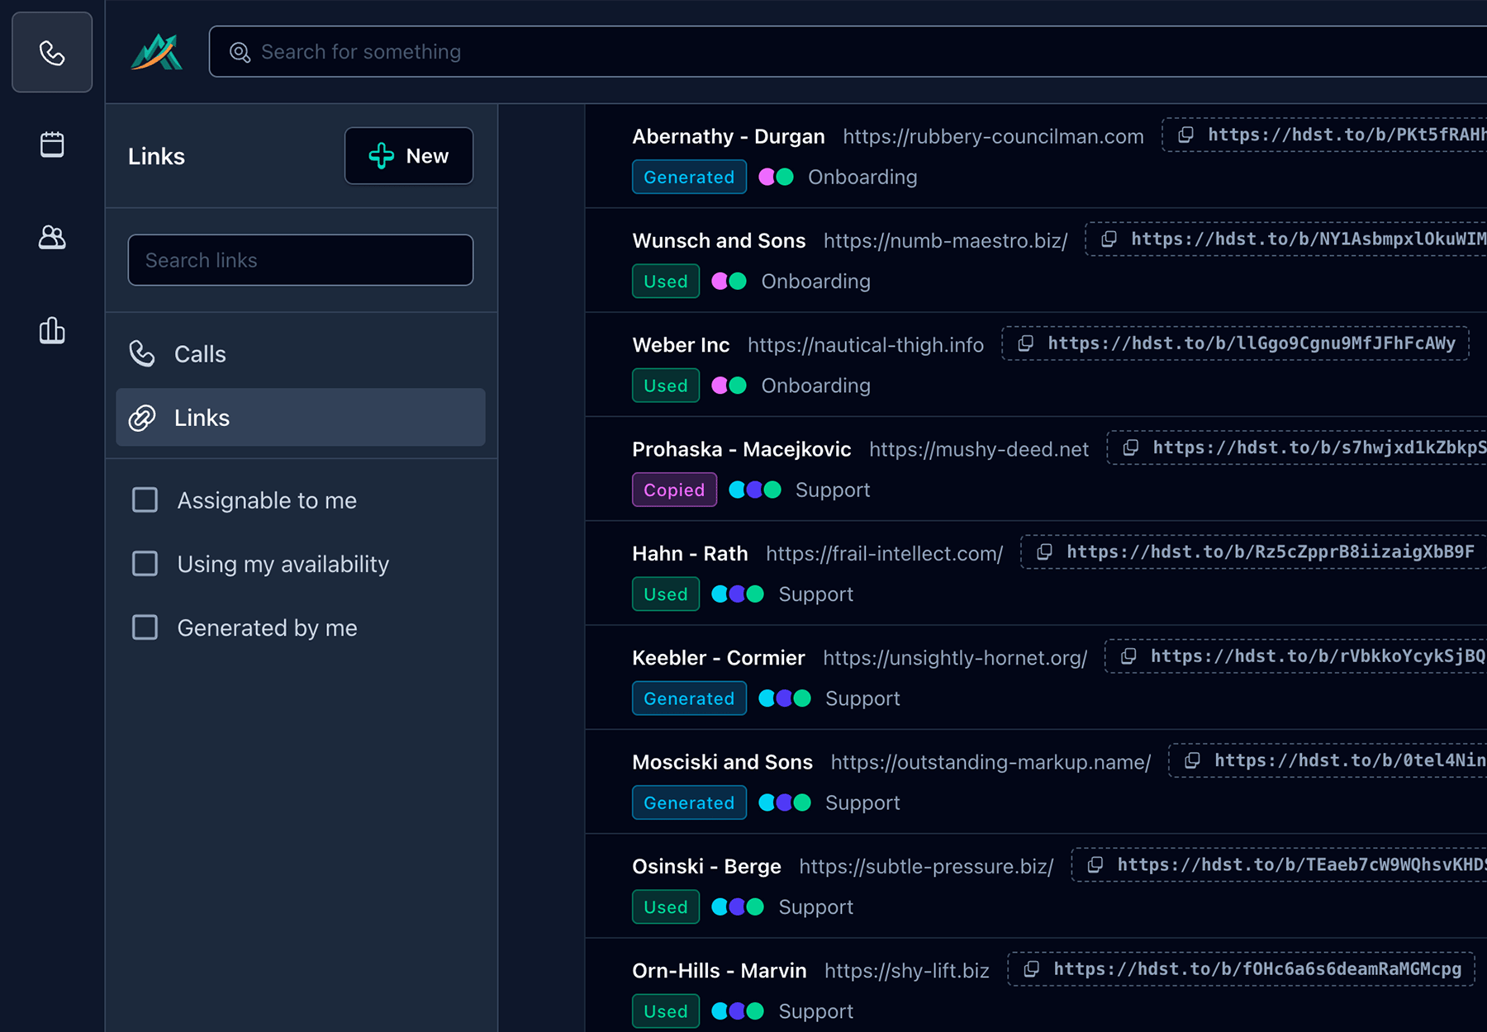Click color dots on Keebler - Cormier row
The height and width of the screenshot is (1032, 1487).
coord(785,698)
